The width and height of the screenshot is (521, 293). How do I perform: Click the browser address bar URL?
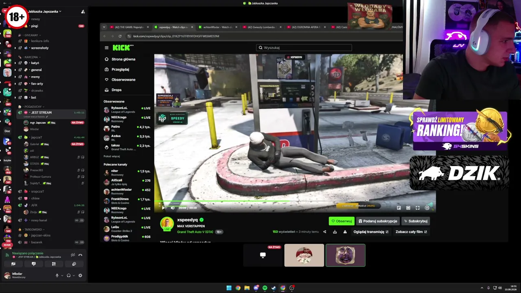[176, 36]
